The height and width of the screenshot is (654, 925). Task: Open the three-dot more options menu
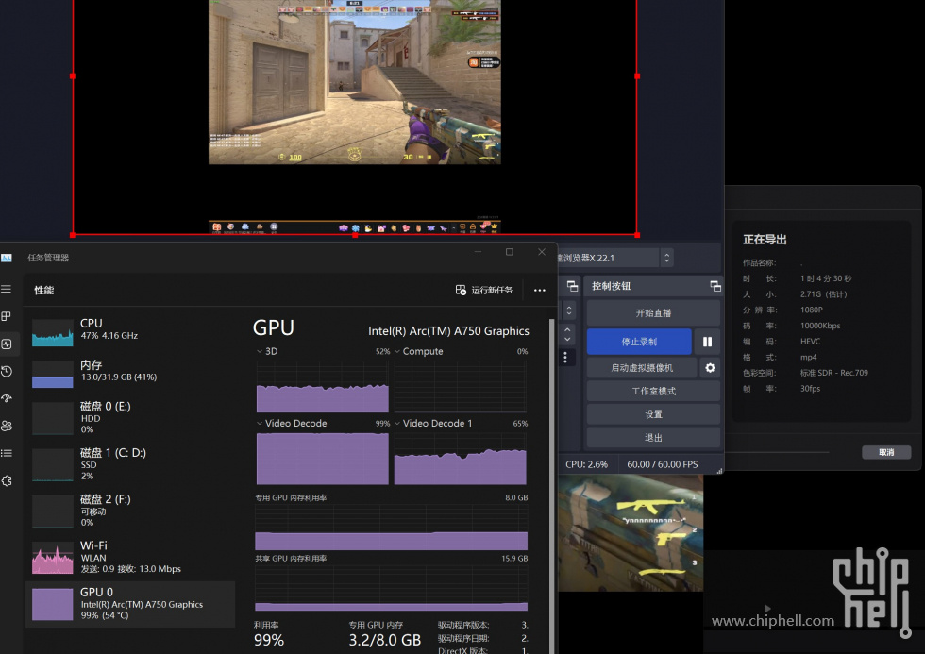tap(539, 290)
